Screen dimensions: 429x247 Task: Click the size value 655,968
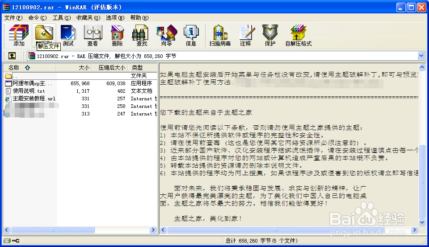[x=80, y=83]
